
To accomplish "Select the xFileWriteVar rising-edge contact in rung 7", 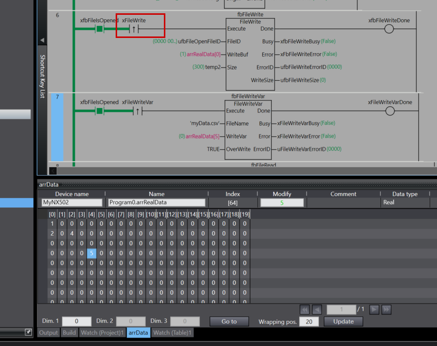I will point(137,111).
